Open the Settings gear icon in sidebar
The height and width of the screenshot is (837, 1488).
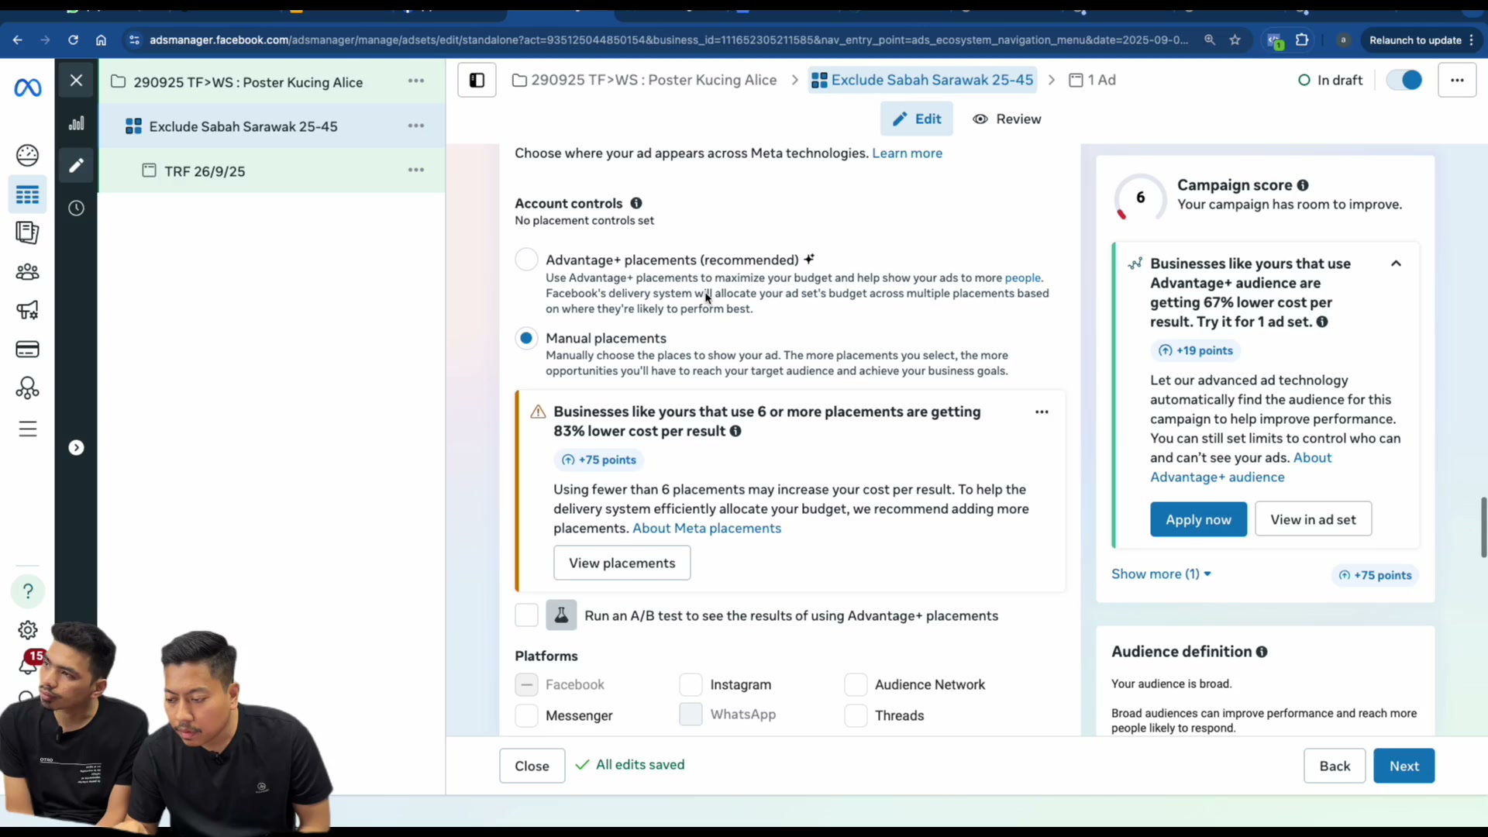point(28,630)
